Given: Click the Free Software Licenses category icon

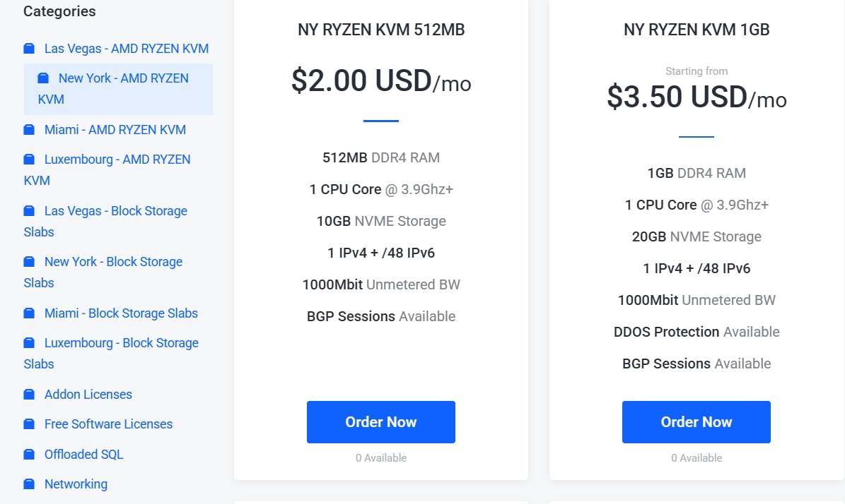Looking at the screenshot, I should (x=29, y=424).
